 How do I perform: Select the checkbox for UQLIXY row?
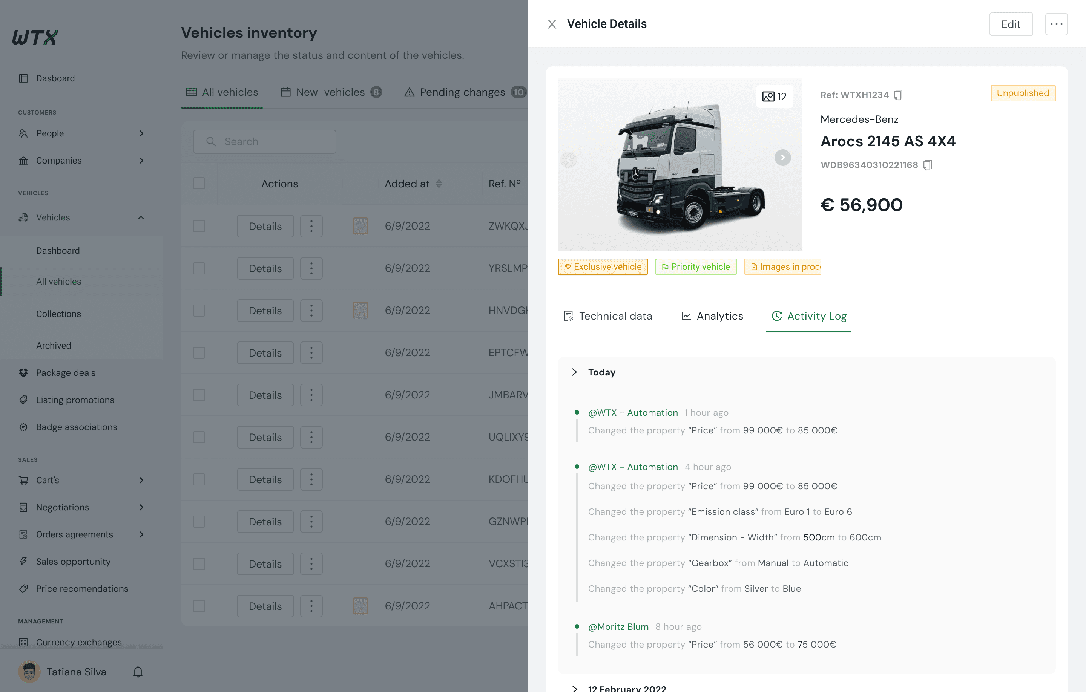[x=199, y=437]
